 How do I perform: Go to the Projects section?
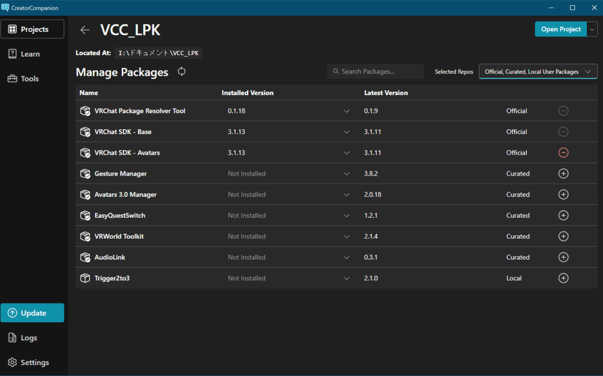coord(32,29)
